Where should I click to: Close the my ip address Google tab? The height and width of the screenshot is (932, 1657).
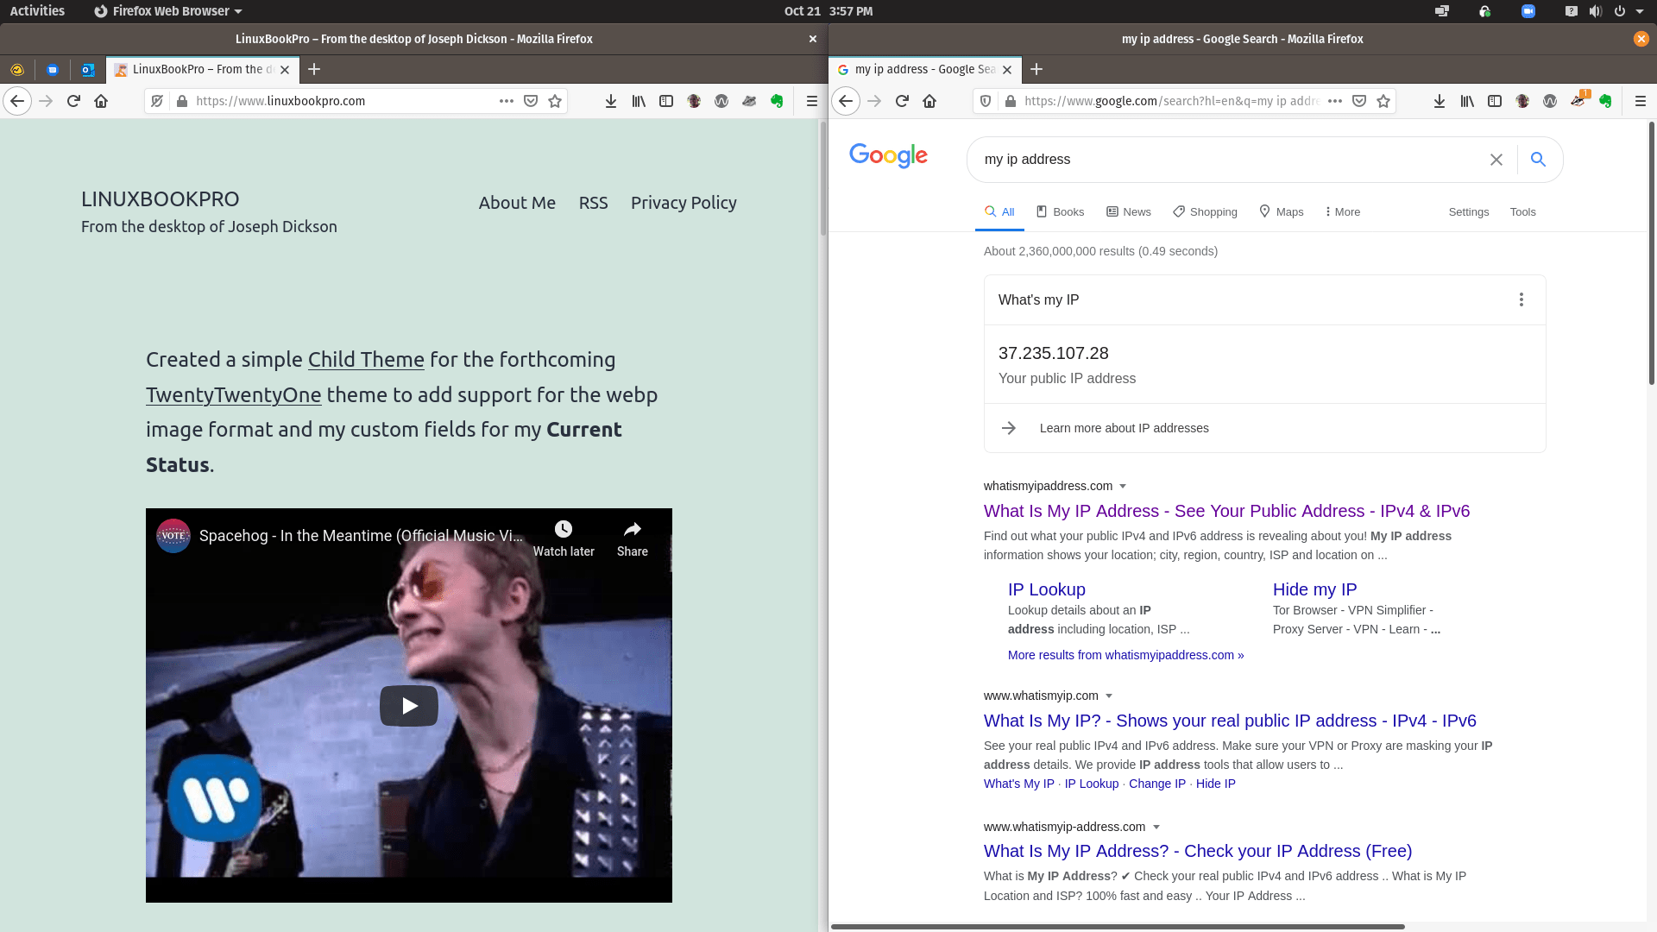click(x=1006, y=69)
